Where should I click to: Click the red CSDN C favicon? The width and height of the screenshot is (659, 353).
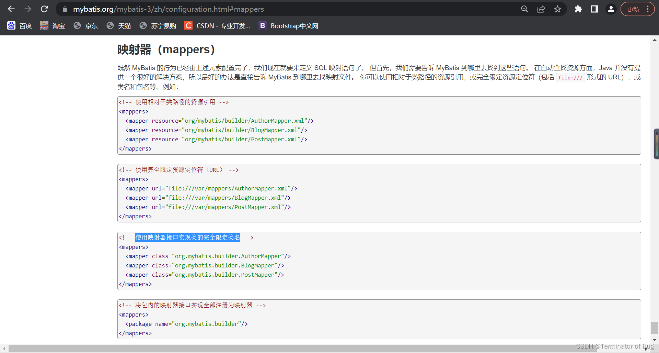(188, 25)
